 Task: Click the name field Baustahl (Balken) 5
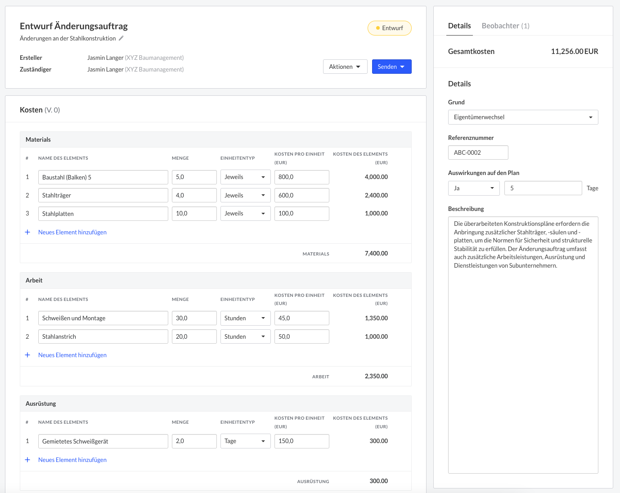tap(103, 177)
